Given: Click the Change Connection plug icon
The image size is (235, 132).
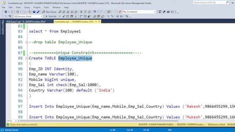Looking at the screenshot, I should [10, 16].
